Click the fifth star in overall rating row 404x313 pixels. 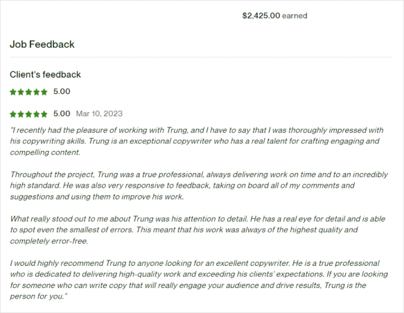(x=44, y=92)
